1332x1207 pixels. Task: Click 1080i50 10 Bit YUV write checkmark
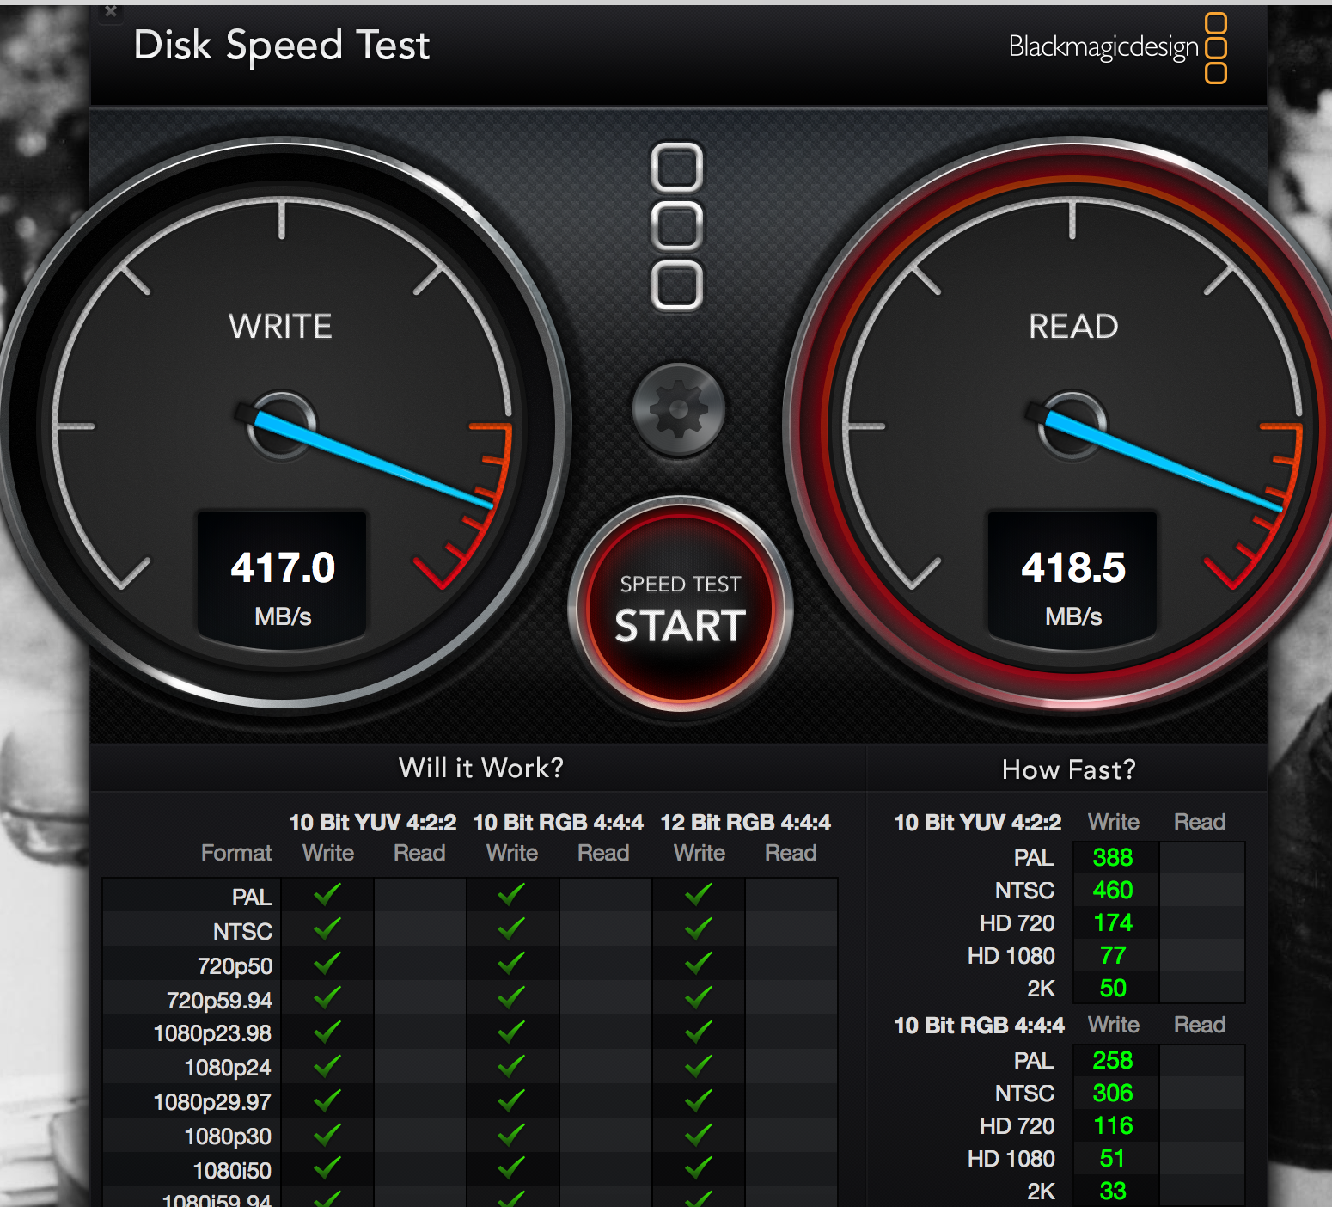(327, 1168)
